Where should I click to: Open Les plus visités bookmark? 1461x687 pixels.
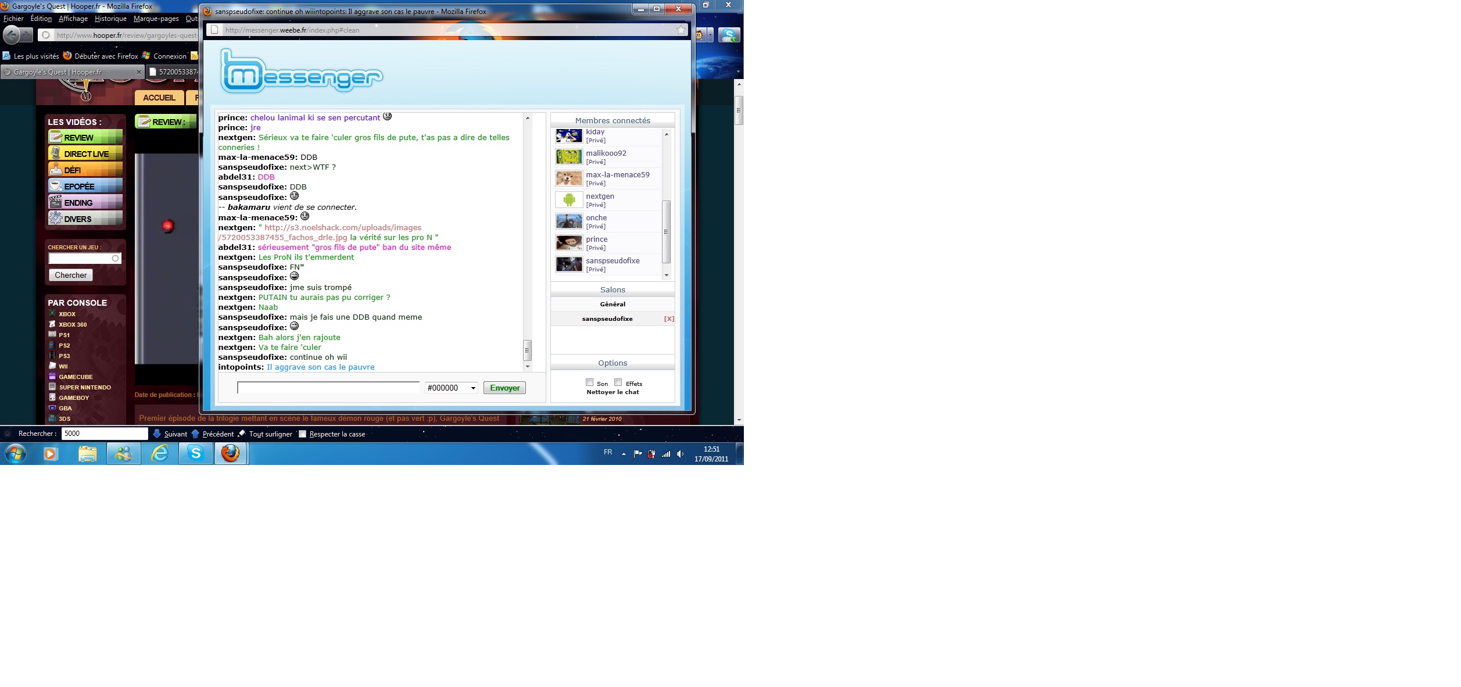(31, 56)
